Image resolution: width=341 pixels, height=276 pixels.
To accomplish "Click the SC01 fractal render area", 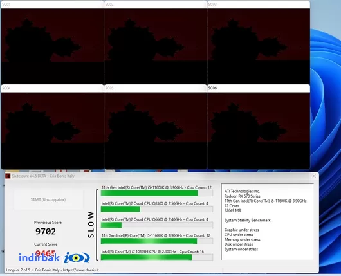I will (52, 46).
